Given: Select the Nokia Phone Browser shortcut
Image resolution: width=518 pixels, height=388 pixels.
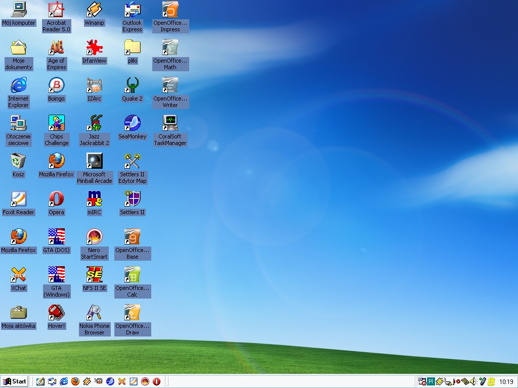Looking at the screenshot, I should point(94,321).
